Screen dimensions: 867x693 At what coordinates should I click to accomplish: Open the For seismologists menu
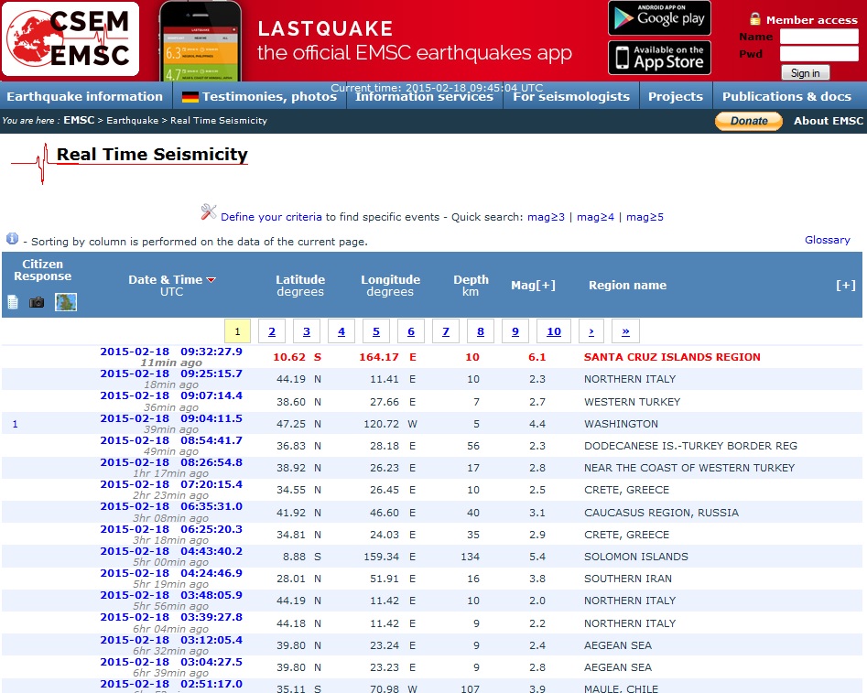pyautogui.click(x=571, y=97)
